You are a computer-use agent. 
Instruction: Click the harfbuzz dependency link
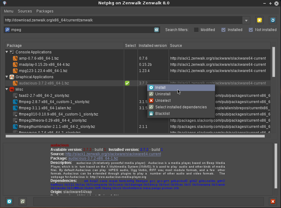[57, 185]
